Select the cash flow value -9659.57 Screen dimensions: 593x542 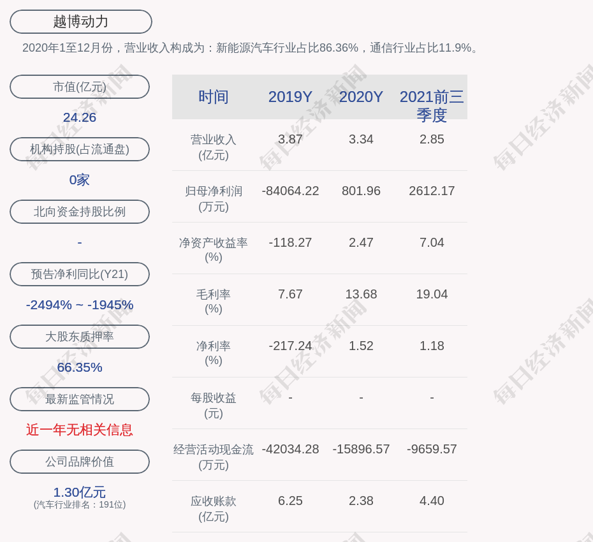click(x=432, y=449)
